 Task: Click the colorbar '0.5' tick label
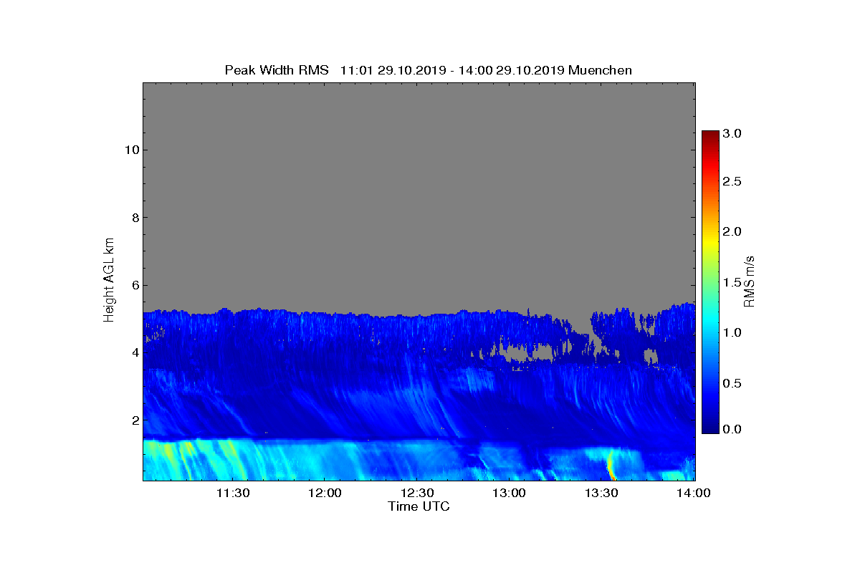click(x=732, y=383)
